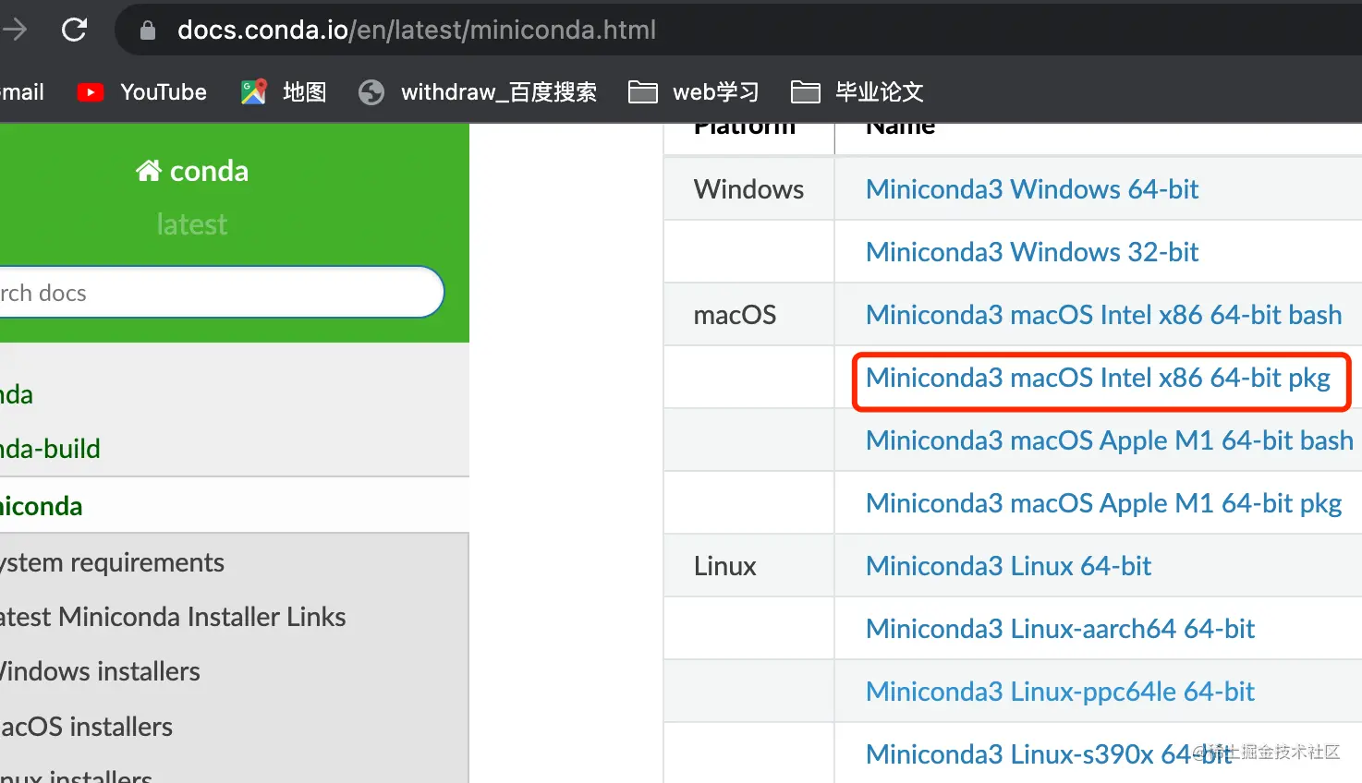This screenshot has width=1362, height=783.
Task: Click the forward navigation arrow
Action: 14,30
